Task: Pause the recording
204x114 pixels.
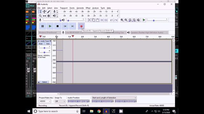Action: 42,26
